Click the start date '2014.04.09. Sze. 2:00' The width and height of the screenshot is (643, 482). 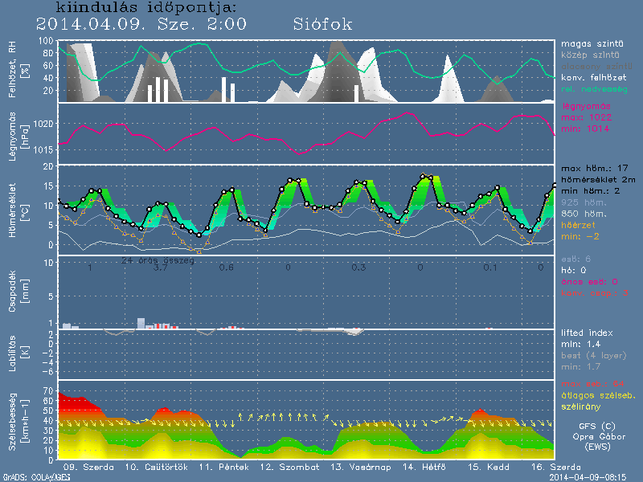tap(141, 24)
